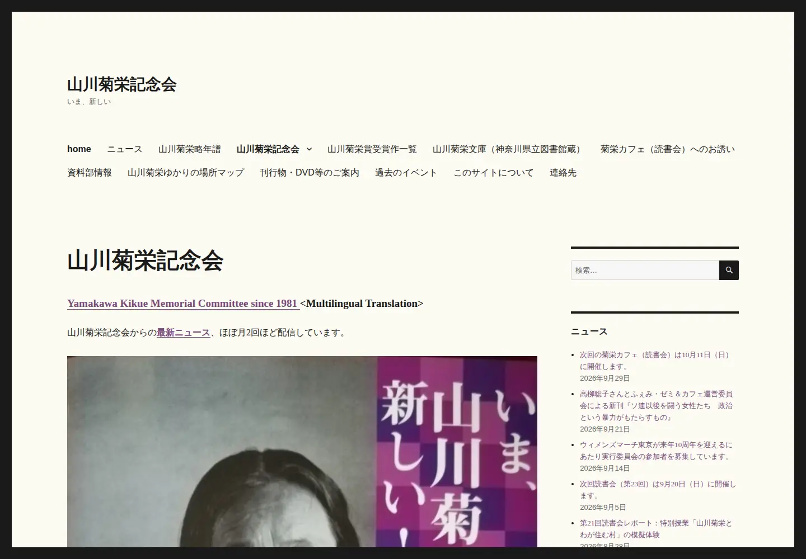
Task: Click the date 2026年9月5日
Action: click(x=603, y=508)
